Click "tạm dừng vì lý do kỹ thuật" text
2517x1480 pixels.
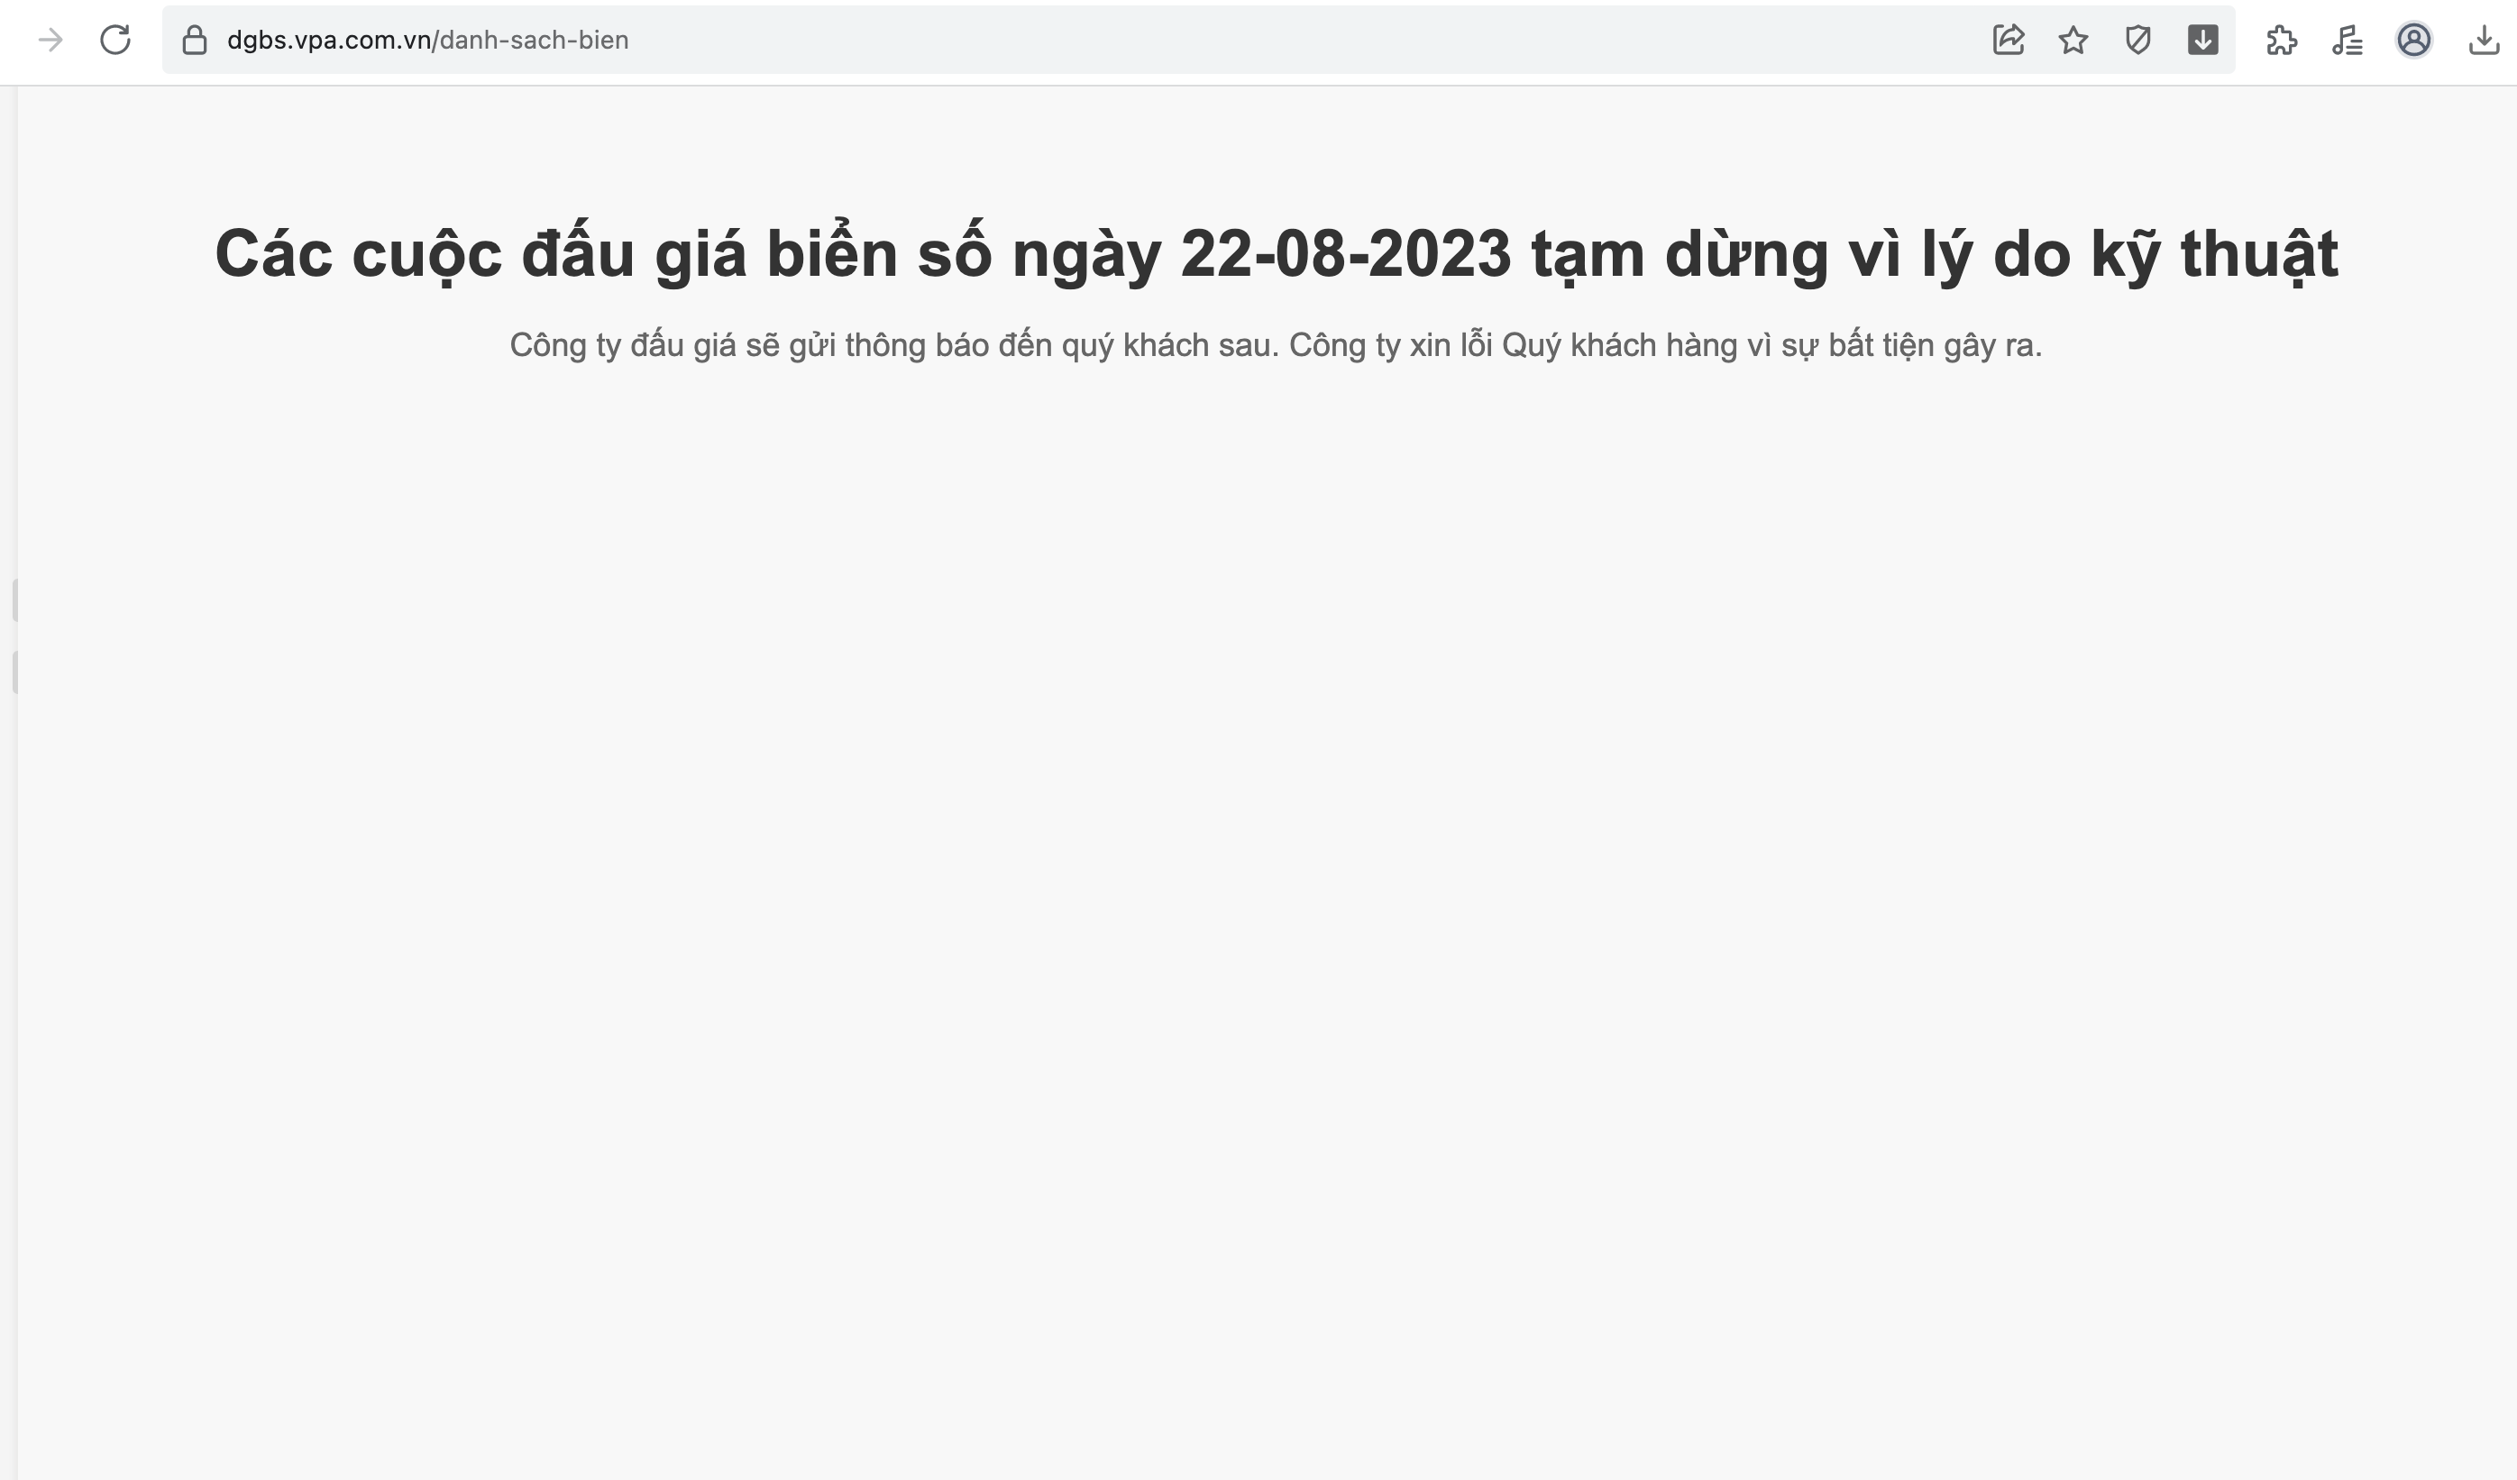click(x=1935, y=253)
